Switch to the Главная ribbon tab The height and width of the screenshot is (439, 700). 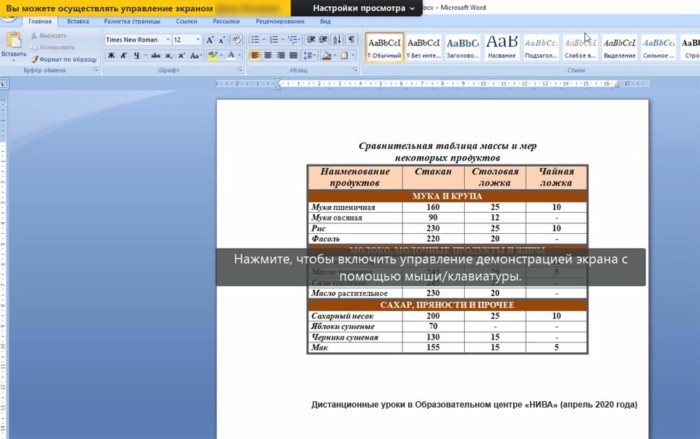coord(40,21)
